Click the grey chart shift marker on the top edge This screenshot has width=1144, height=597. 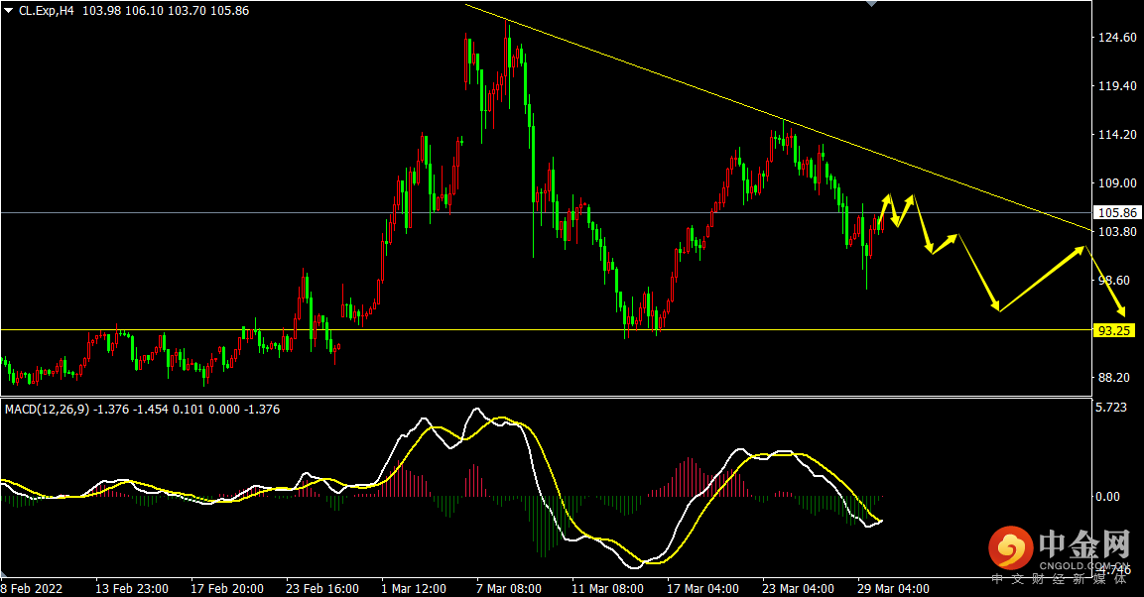871,4
